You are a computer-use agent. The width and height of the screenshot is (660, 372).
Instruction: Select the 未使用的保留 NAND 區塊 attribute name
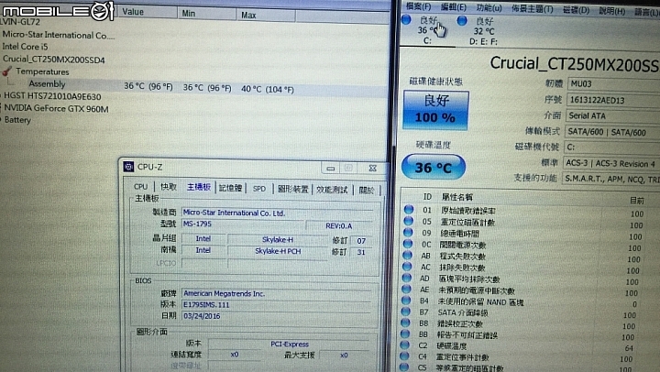[481, 301]
